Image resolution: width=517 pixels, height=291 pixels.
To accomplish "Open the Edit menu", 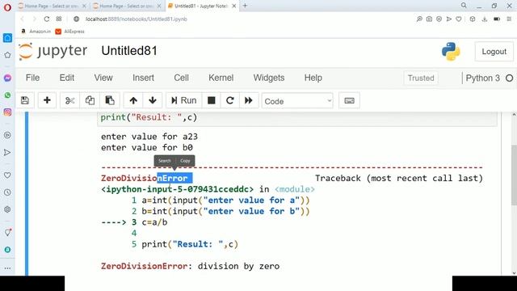I will [66, 78].
